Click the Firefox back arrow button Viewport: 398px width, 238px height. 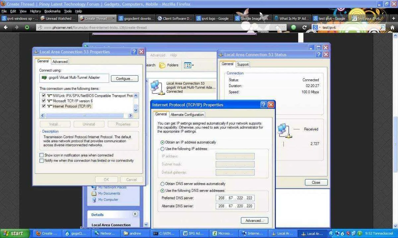pyautogui.click(x=5, y=27)
